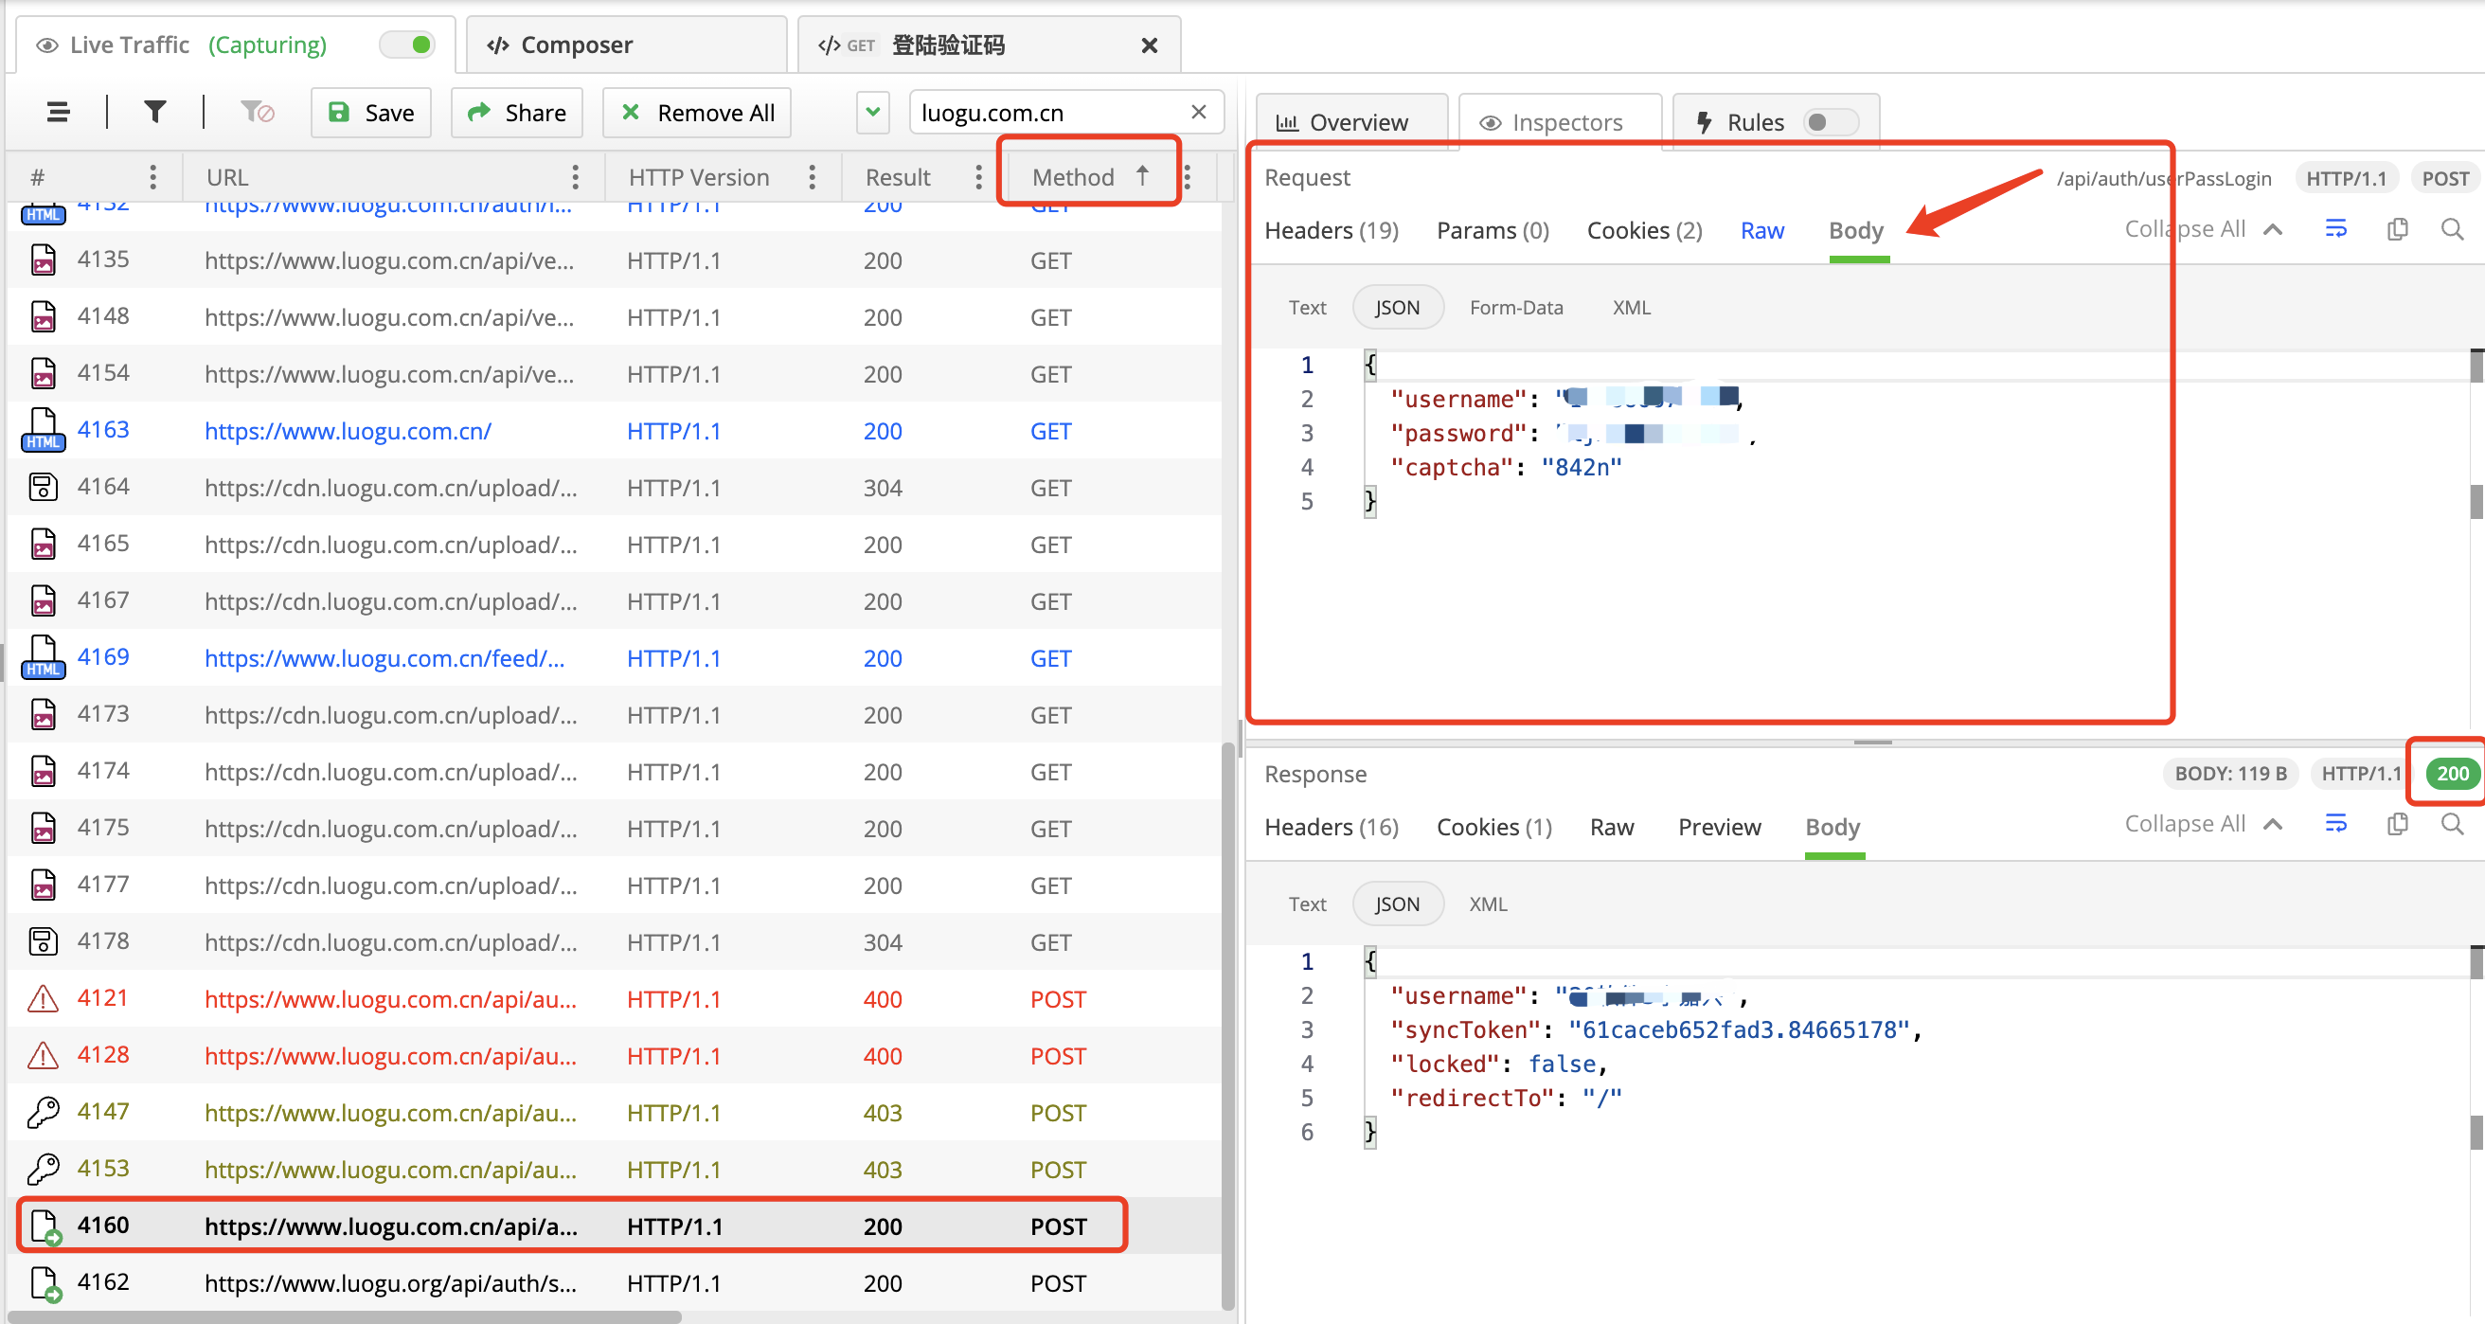Viewport: 2485px width, 1324px height.
Task: Open the dropdown beside the luogu.com.cn filter
Action: pos(872,113)
